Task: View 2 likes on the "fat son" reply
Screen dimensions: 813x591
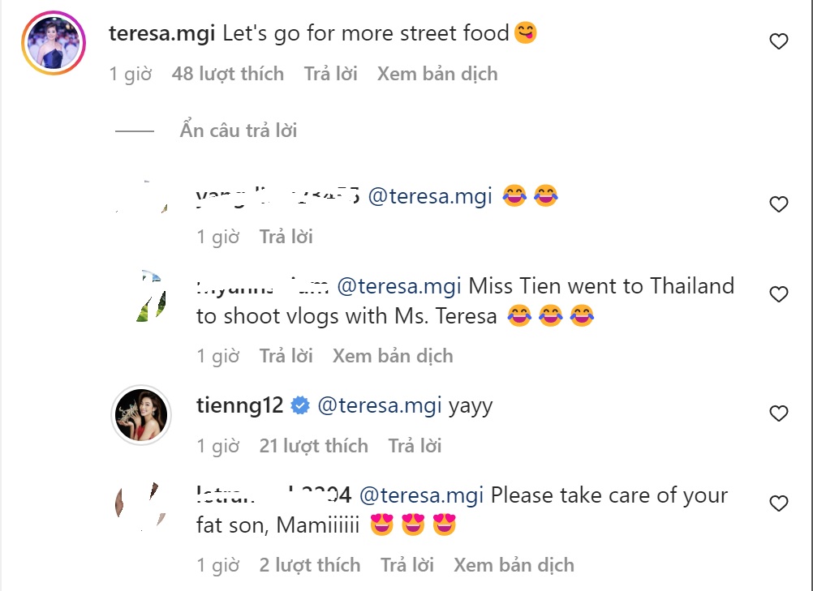Action: point(309,564)
